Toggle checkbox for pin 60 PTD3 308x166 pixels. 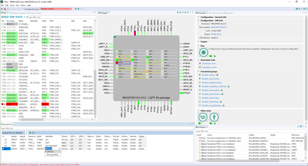click(2, 104)
